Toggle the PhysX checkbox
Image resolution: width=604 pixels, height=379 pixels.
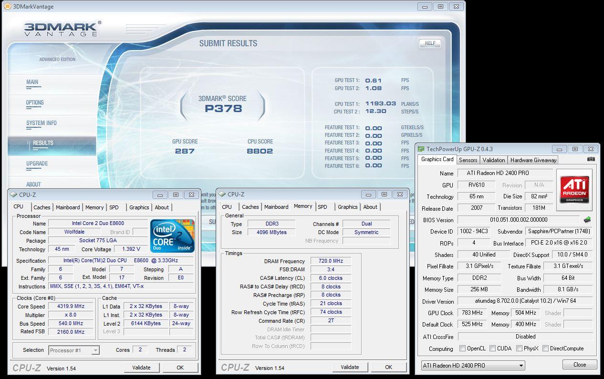point(519,348)
